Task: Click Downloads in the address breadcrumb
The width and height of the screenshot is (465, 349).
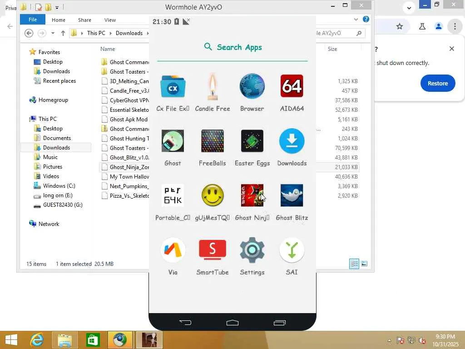Action: tap(129, 33)
